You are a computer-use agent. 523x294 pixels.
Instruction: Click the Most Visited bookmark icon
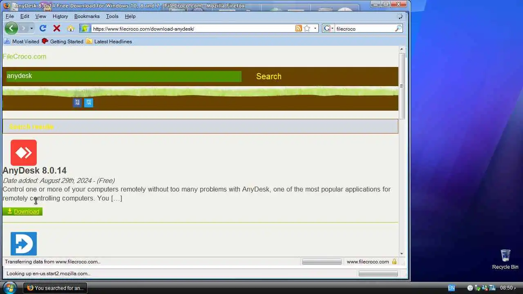coord(7,41)
